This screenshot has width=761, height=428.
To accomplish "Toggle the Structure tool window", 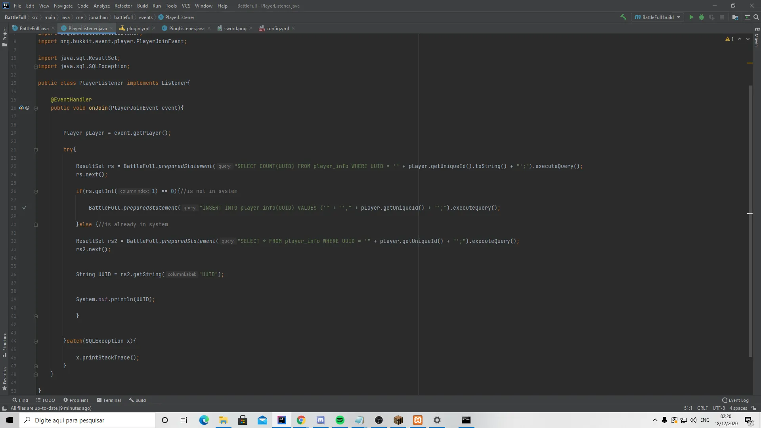I will pos(4,344).
